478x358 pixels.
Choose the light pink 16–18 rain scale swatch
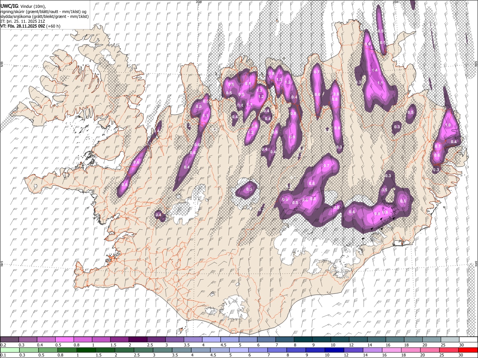[x=391, y=350]
